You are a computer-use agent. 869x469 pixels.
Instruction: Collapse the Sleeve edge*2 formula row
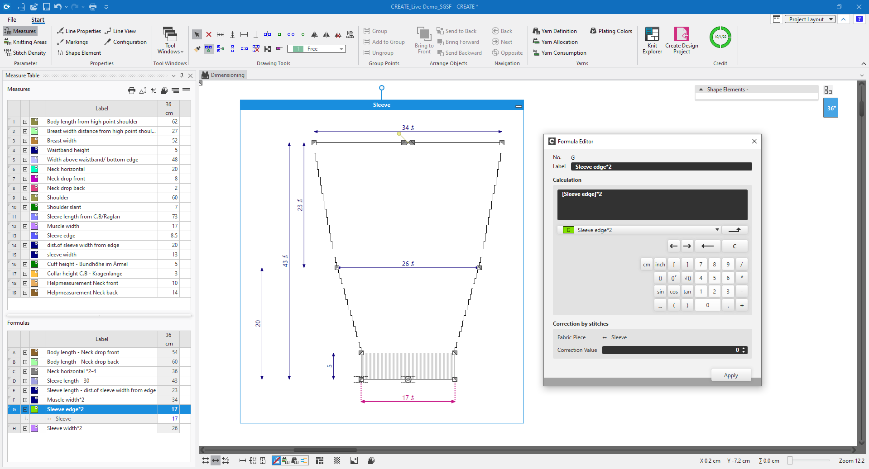(25, 409)
